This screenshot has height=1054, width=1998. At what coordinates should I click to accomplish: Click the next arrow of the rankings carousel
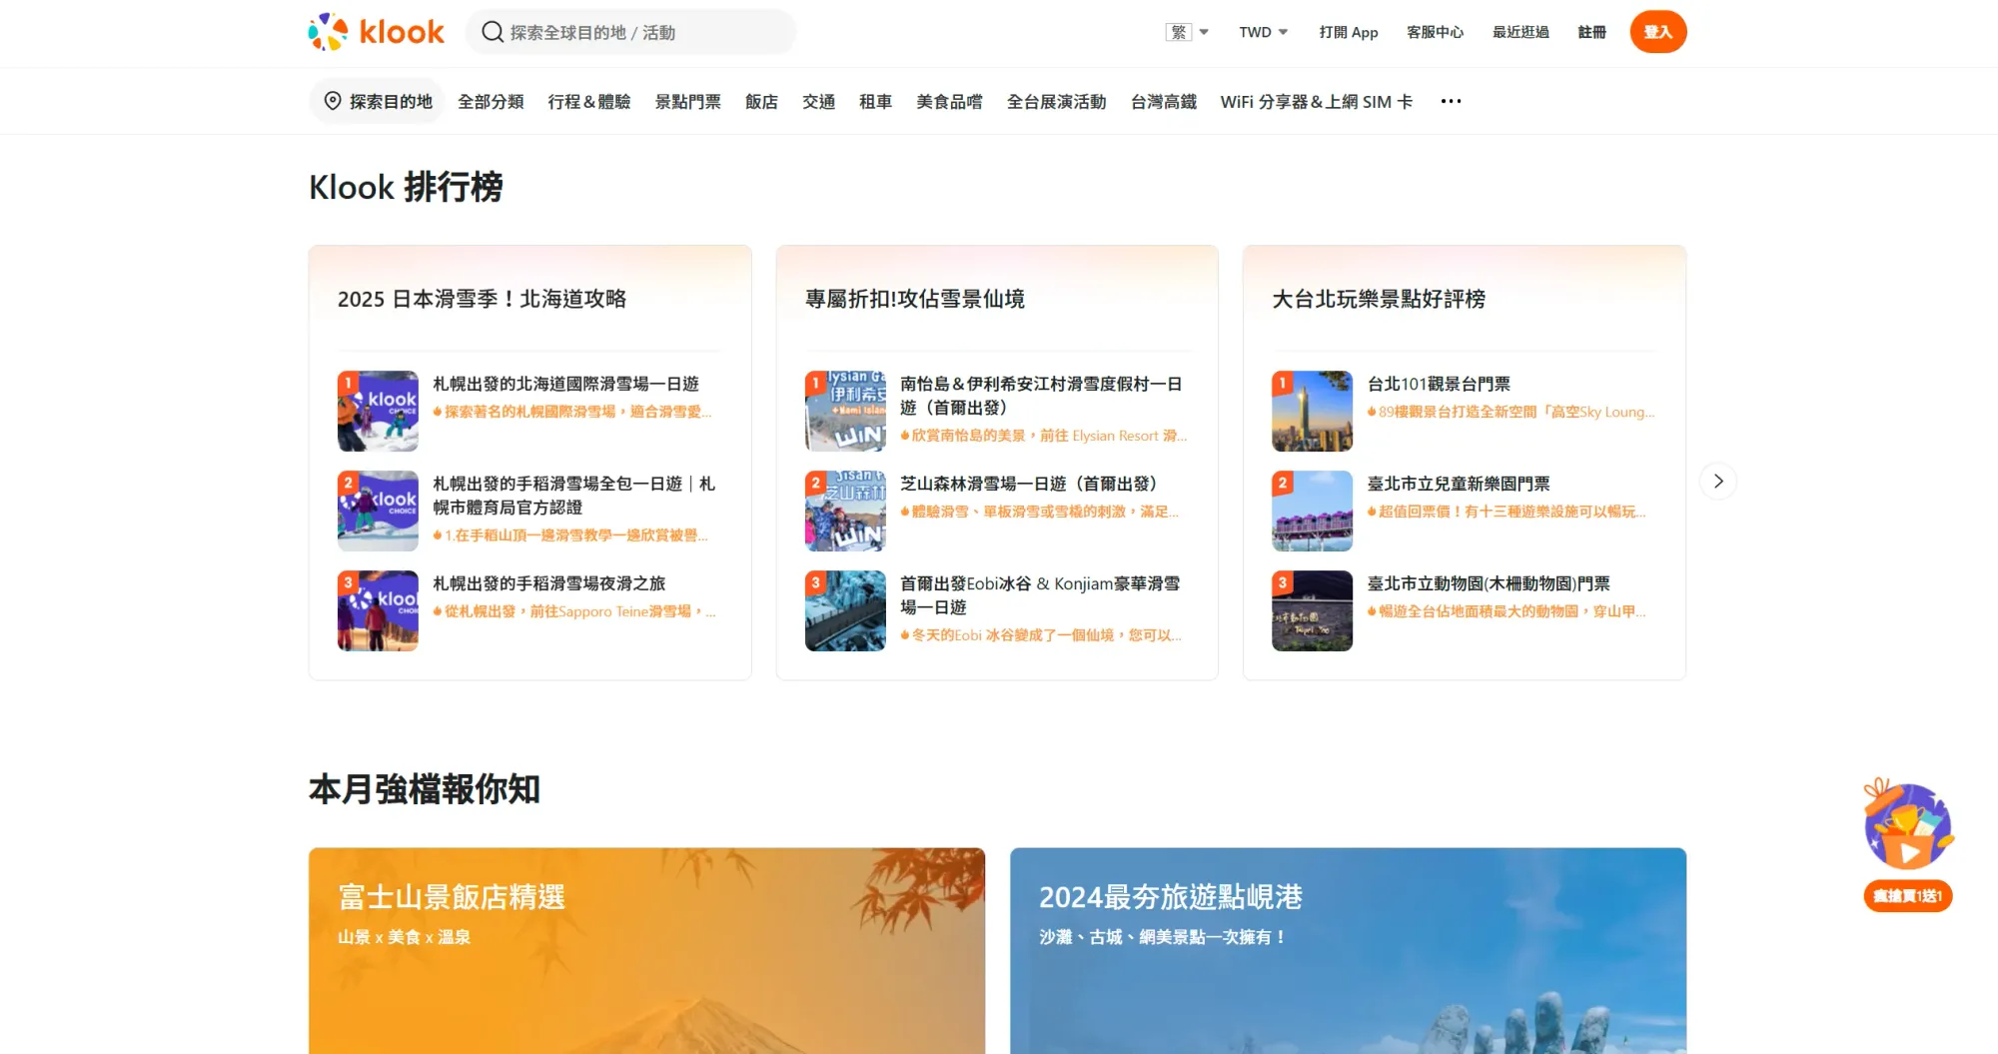[x=1718, y=481]
